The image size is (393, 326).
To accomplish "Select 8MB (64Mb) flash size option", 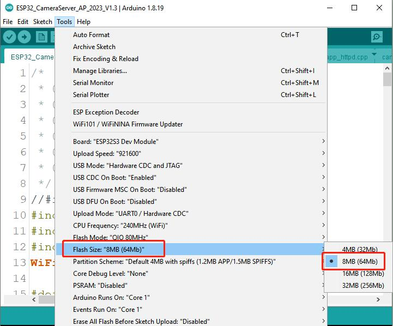I will [x=359, y=262].
